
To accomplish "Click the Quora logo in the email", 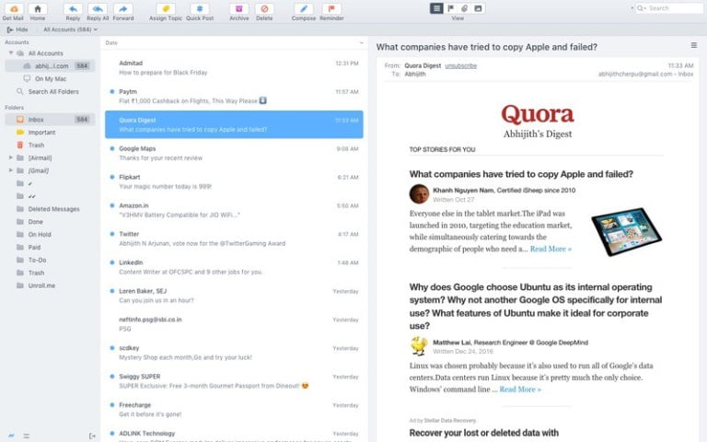I will point(538,114).
